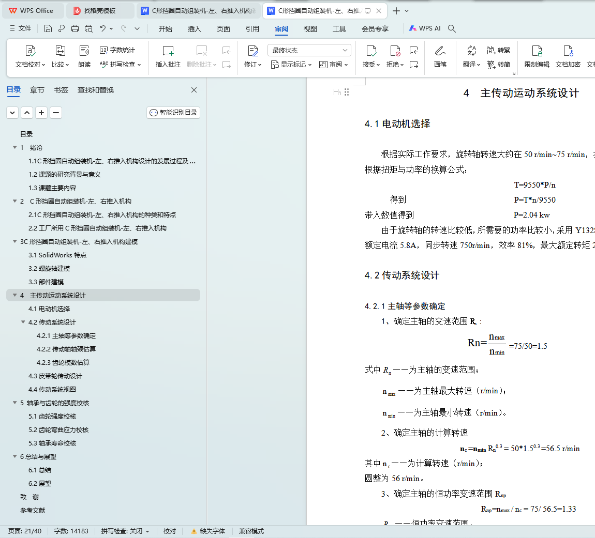Select the 画笔 pen tool

[440, 57]
